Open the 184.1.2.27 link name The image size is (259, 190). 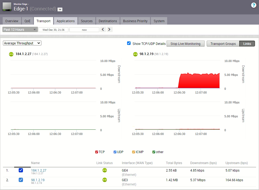[x=39, y=170]
